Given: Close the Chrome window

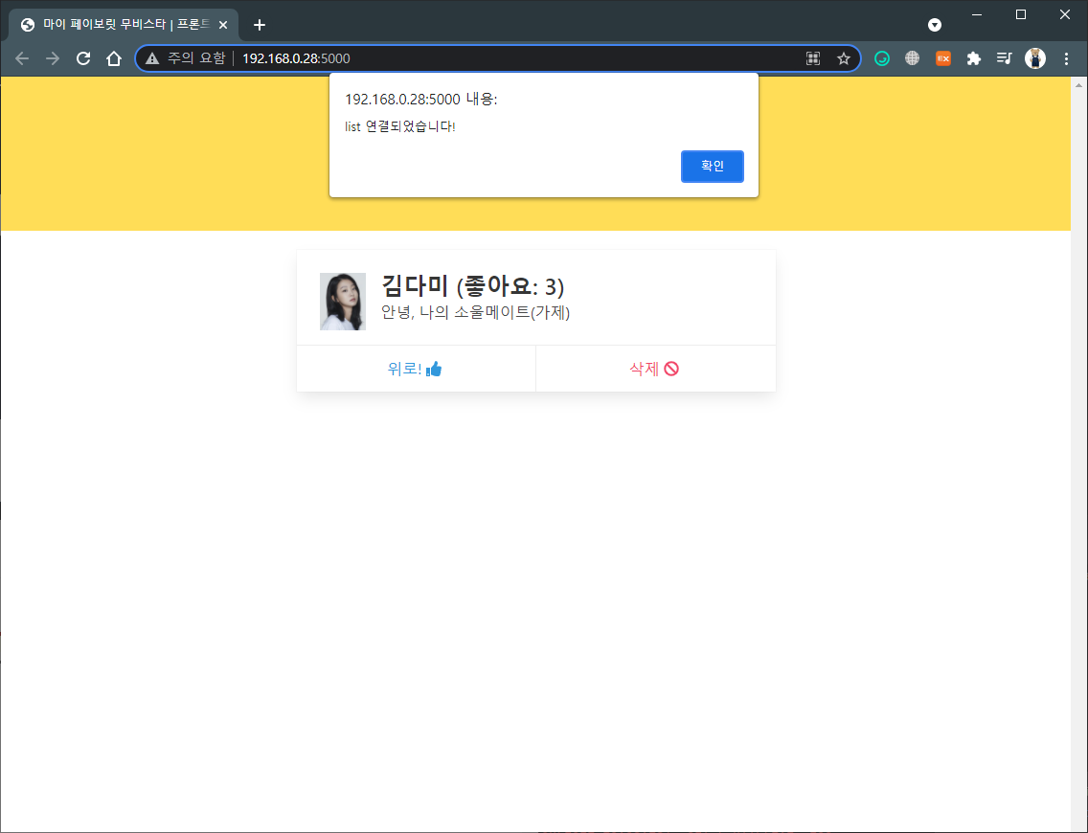Looking at the screenshot, I should coord(1065,14).
